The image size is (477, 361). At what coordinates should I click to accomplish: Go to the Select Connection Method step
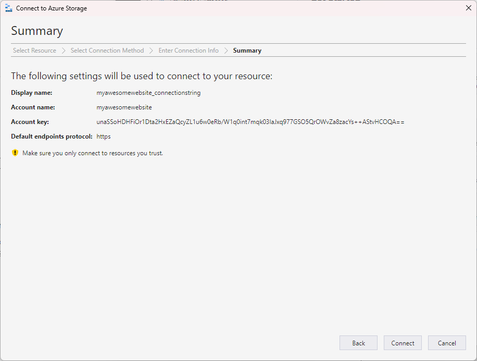(x=107, y=51)
